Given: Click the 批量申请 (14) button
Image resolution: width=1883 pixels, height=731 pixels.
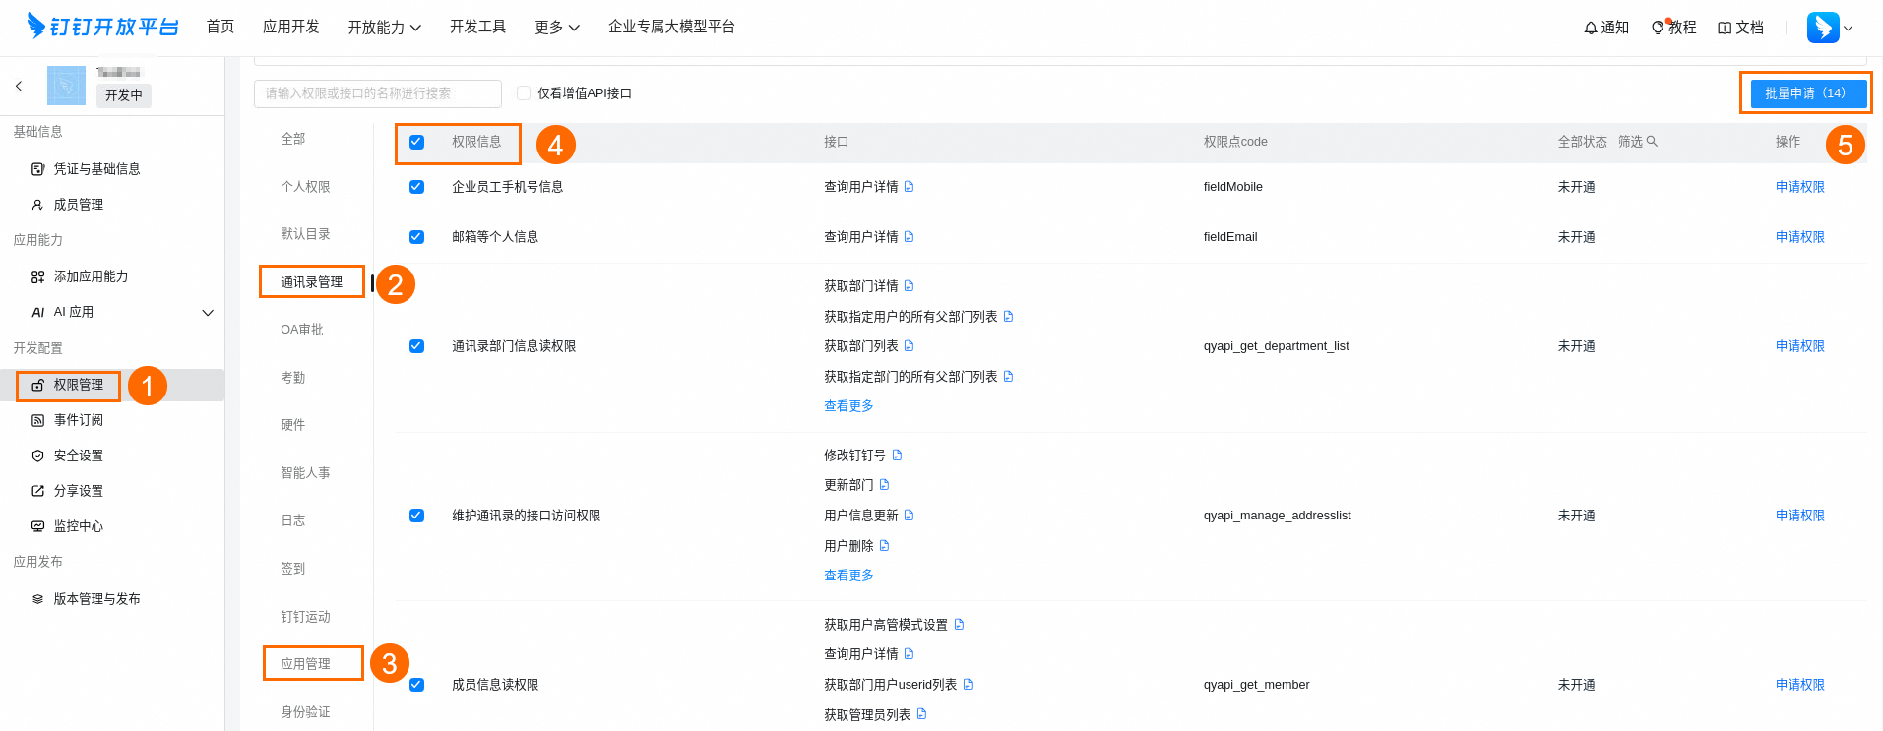Looking at the screenshot, I should point(1805,93).
